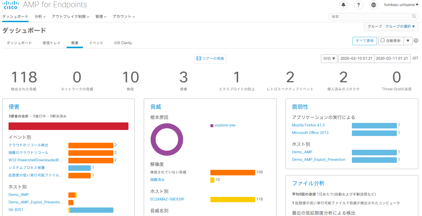The height and width of the screenshot is (216, 422).
Task: Open the Demo_AMP_Exploit_Preventio... host link
Action: [36, 202]
